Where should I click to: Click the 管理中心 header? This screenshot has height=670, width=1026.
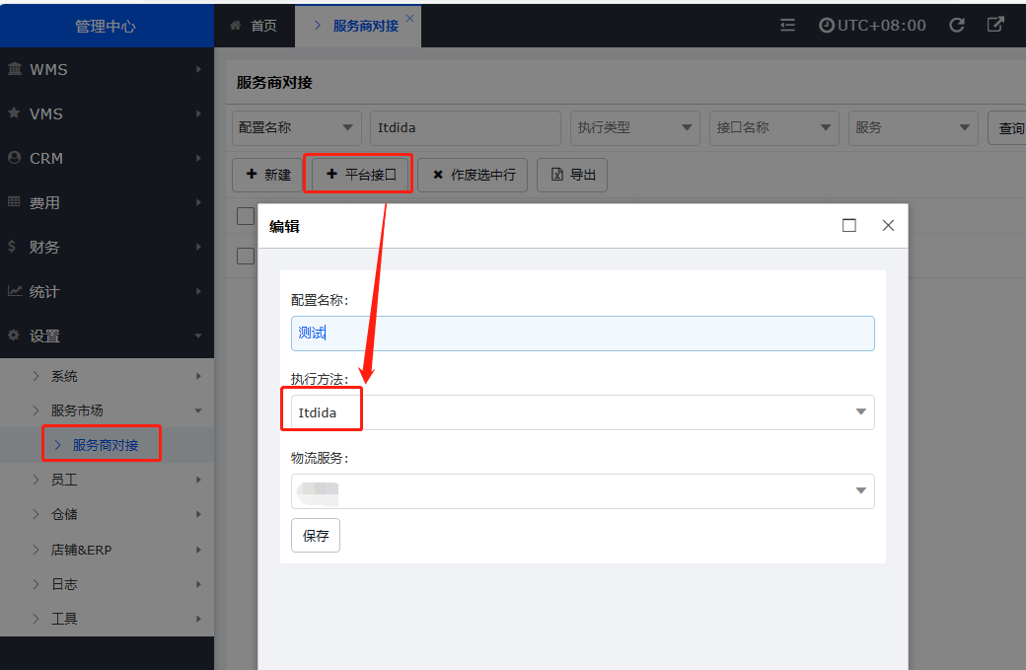pos(106,27)
